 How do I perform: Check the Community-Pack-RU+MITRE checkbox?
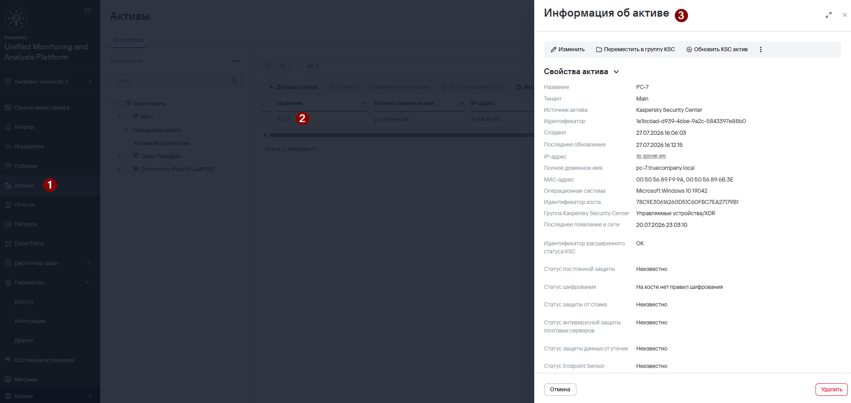pyautogui.click(x=128, y=169)
